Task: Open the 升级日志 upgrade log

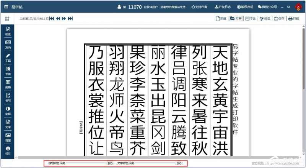Action: 223,7
